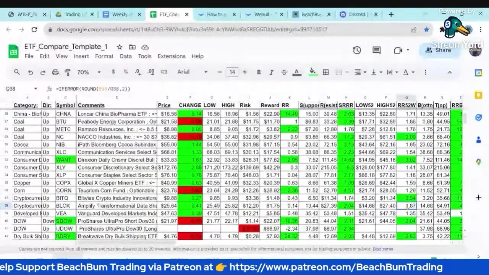The height and width of the screenshot is (275, 489).
Task: Open the Edit menu
Action: pyautogui.click(x=44, y=56)
